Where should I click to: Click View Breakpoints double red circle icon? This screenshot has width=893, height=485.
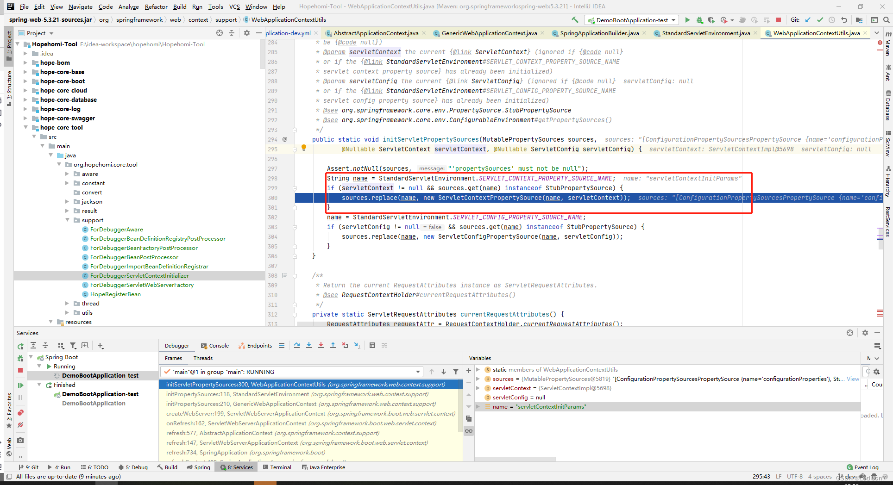tap(20, 413)
